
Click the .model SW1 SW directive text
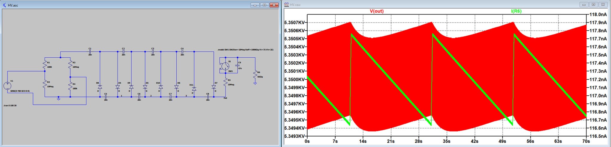(x=246, y=50)
